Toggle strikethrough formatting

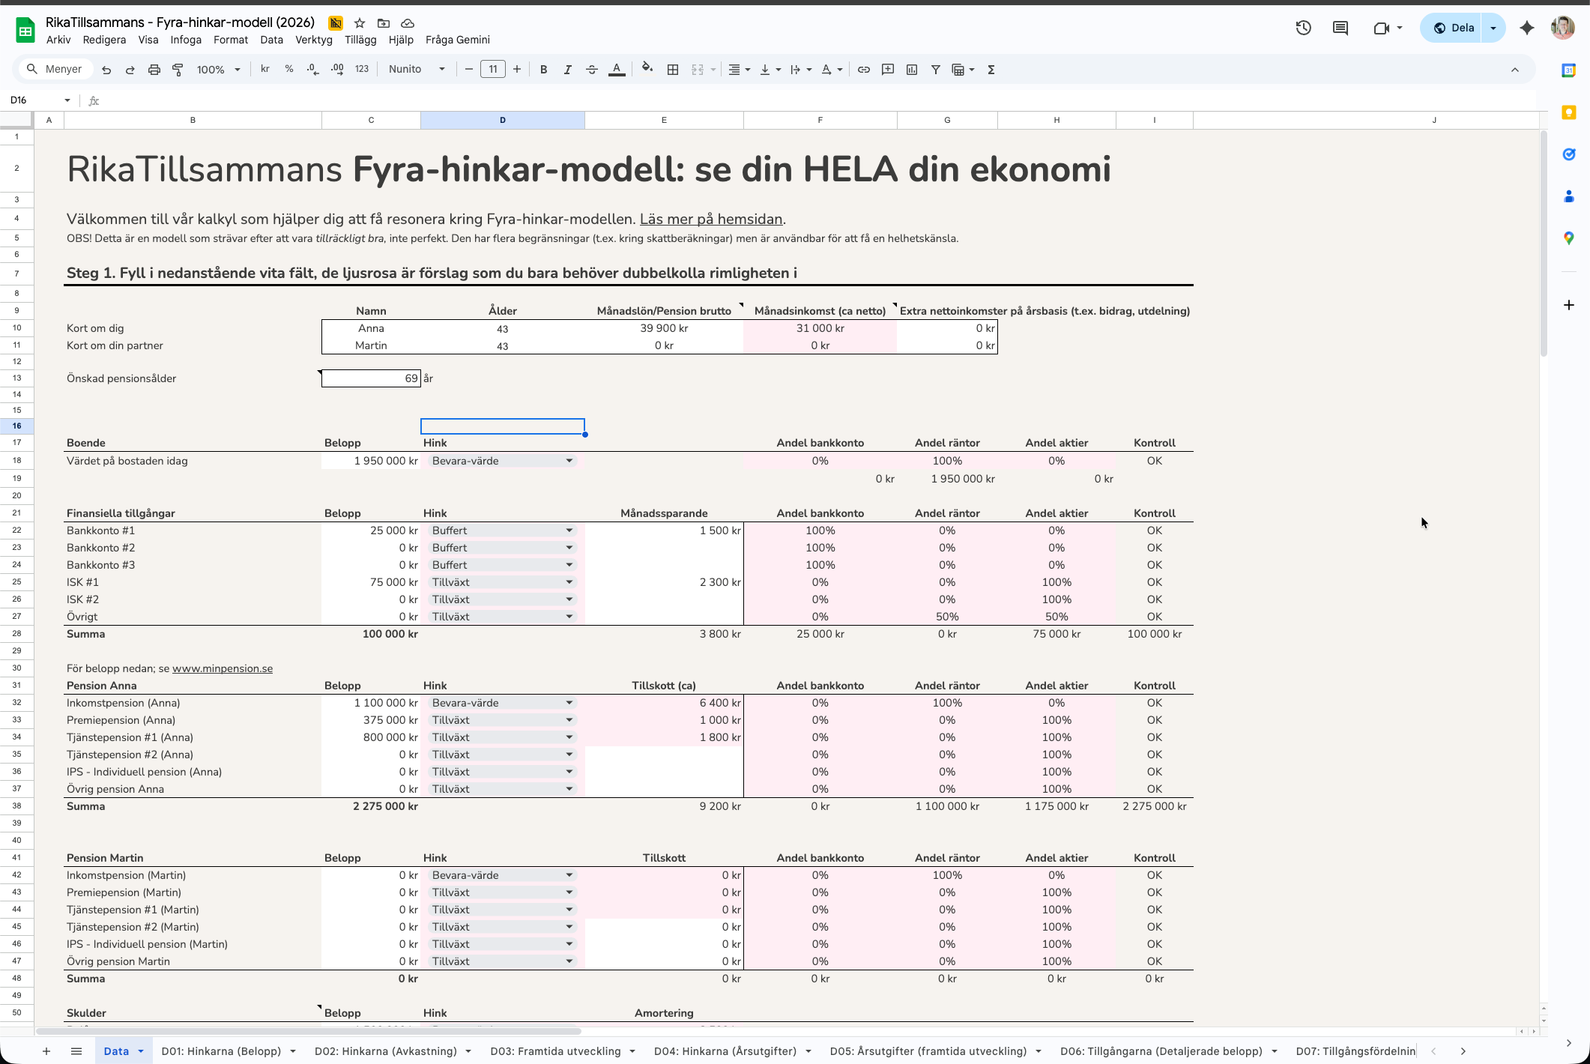(x=592, y=70)
